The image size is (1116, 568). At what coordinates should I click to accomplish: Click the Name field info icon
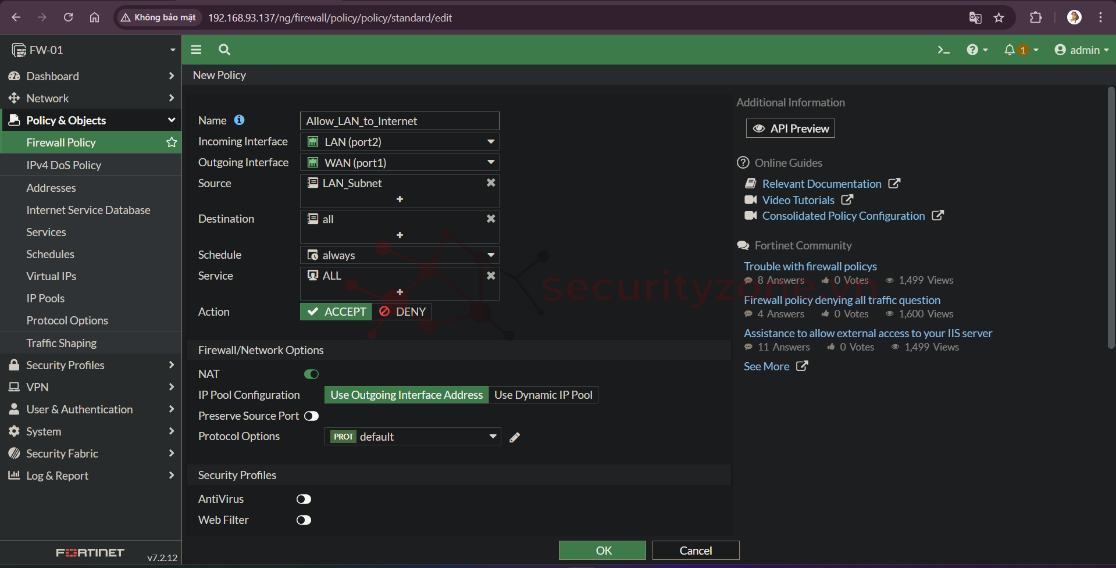[239, 120]
